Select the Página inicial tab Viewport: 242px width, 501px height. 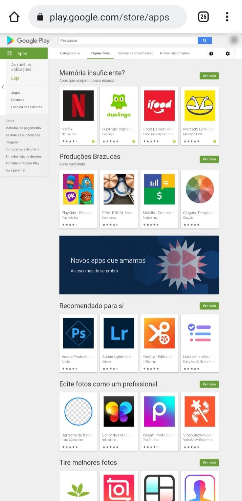tap(100, 53)
